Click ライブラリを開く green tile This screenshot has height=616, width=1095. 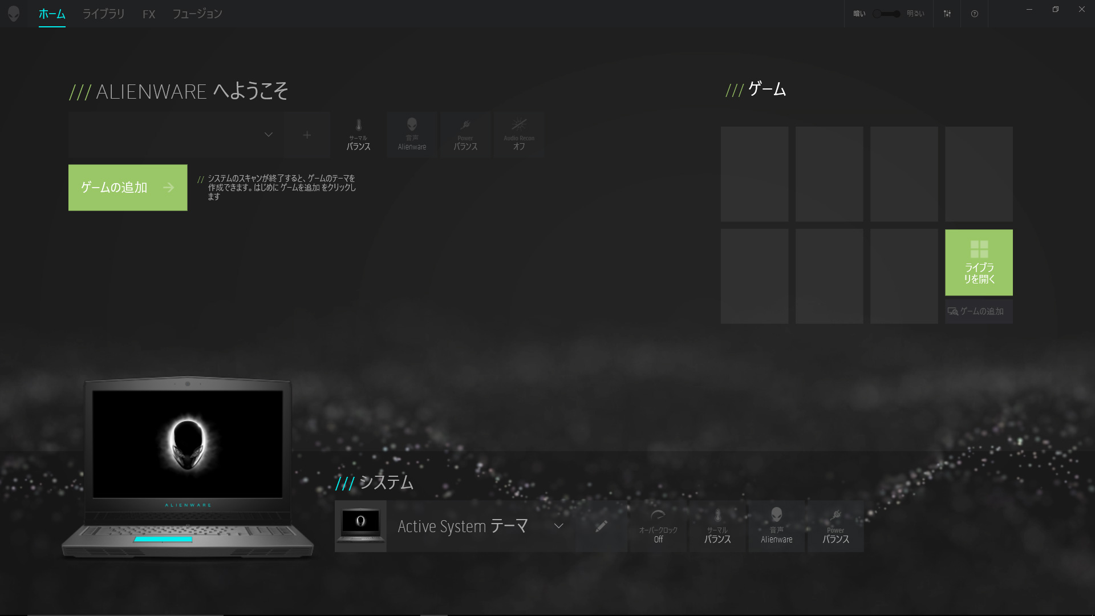click(x=979, y=262)
